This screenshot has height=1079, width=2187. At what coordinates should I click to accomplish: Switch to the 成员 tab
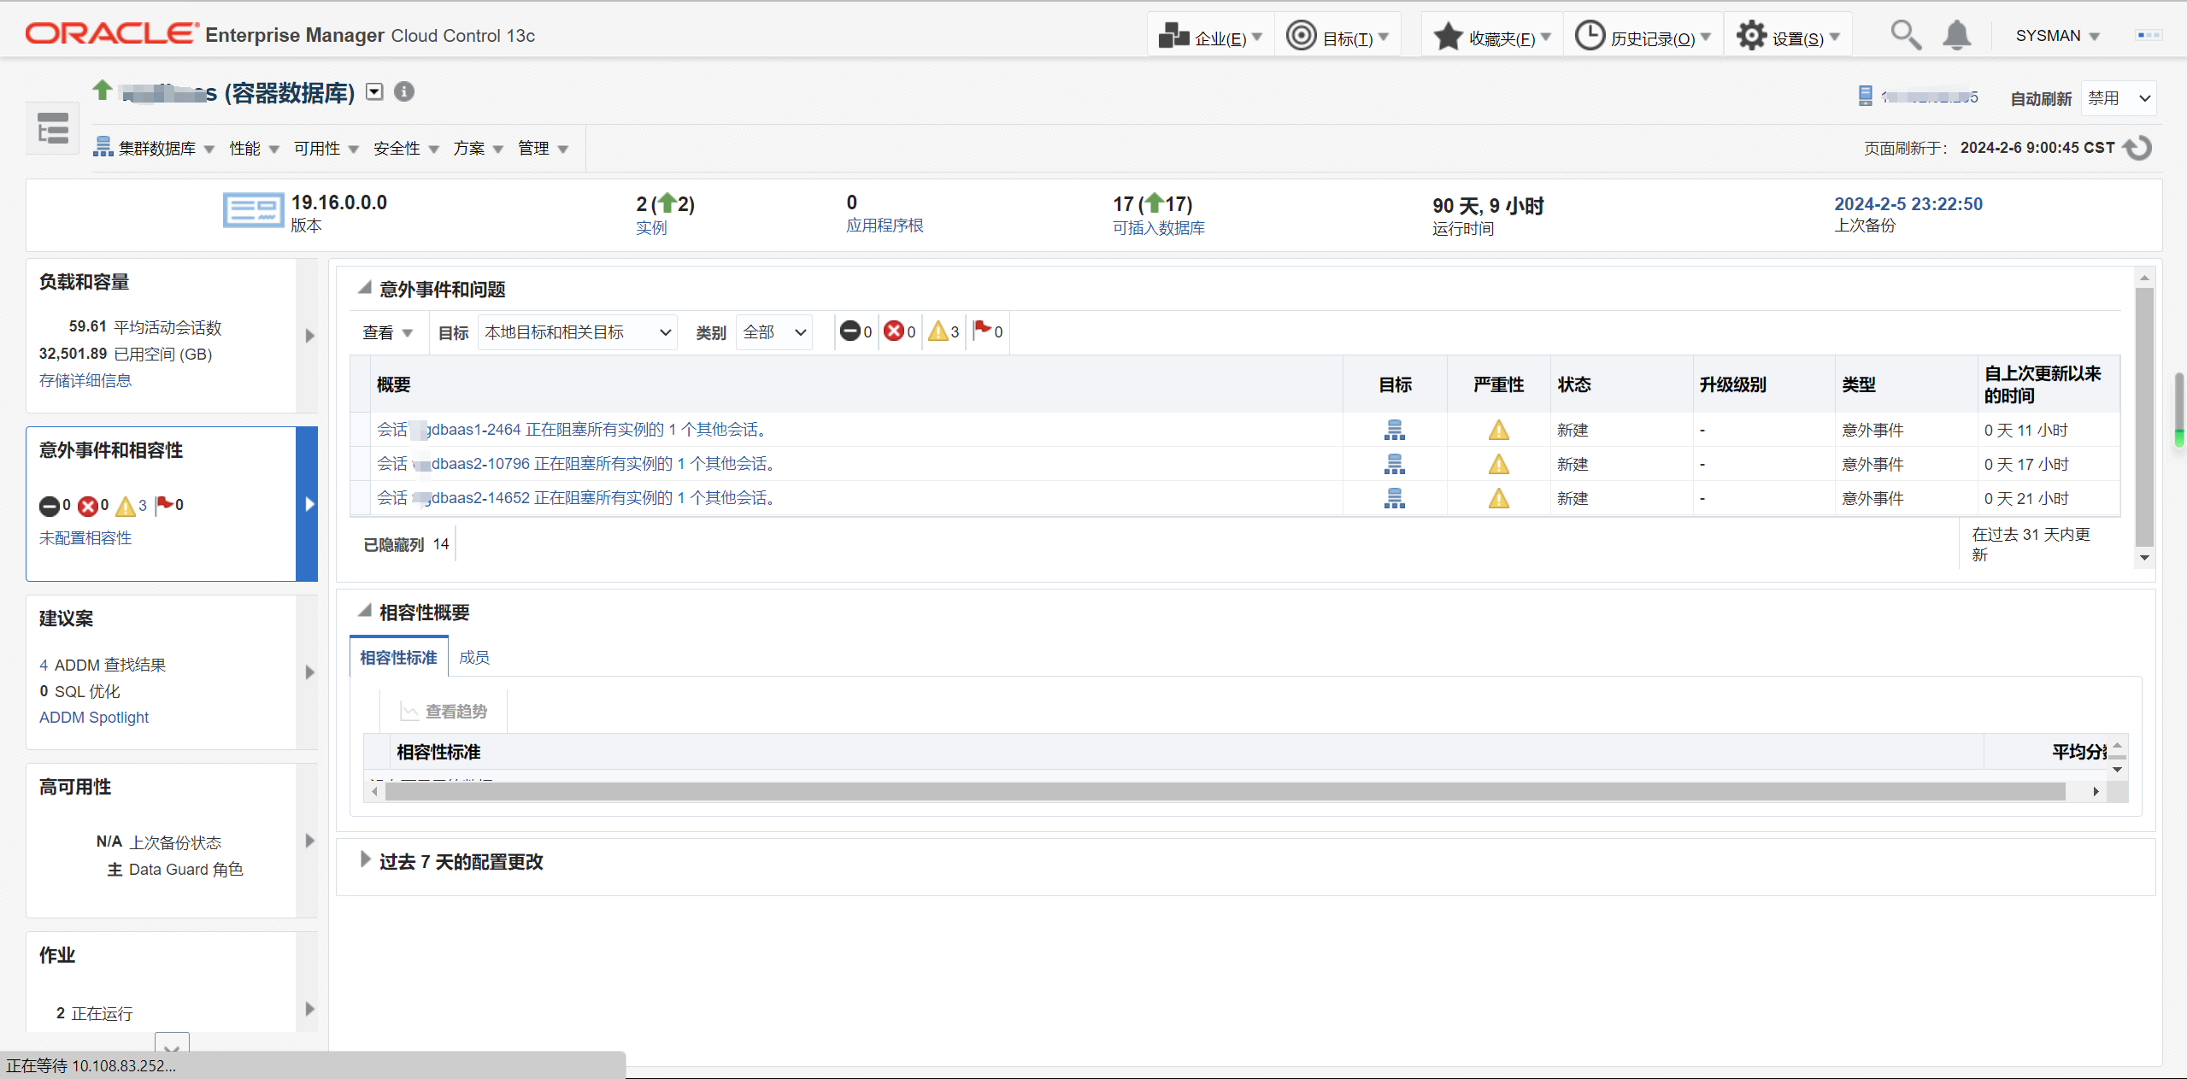(474, 657)
